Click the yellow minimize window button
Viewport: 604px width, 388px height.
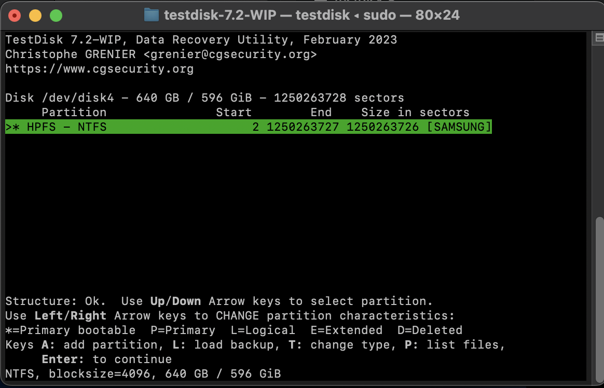click(x=35, y=16)
